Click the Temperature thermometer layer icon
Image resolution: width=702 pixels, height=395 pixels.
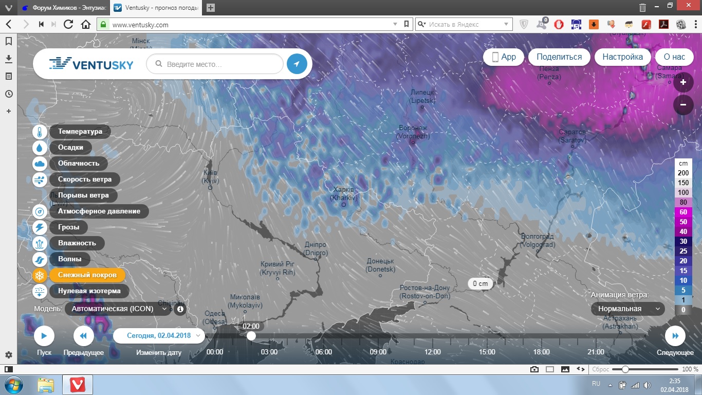click(x=40, y=132)
